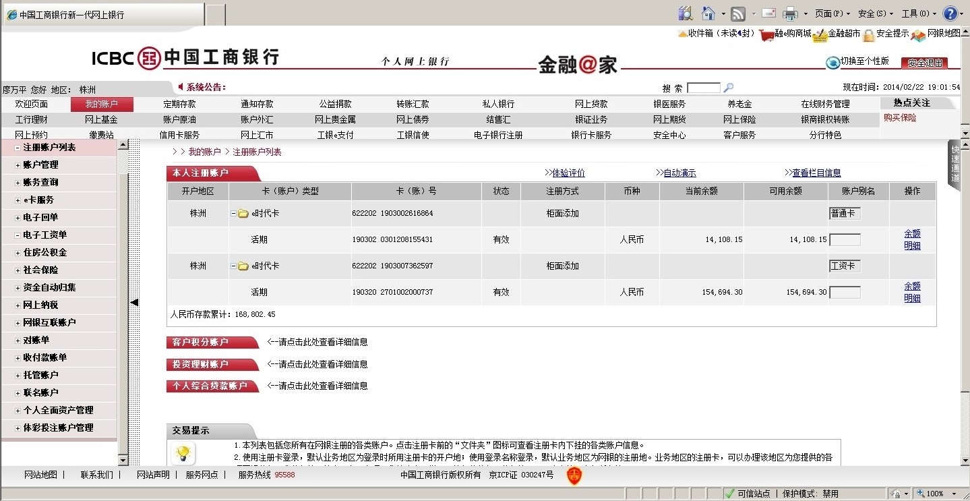Image resolution: width=970 pixels, height=501 pixels.
Task: Collapse the left sidebar with black arrow
Action: click(x=134, y=303)
